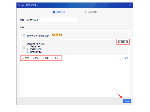
Task: Go to 下一步
Action: (127, 101)
